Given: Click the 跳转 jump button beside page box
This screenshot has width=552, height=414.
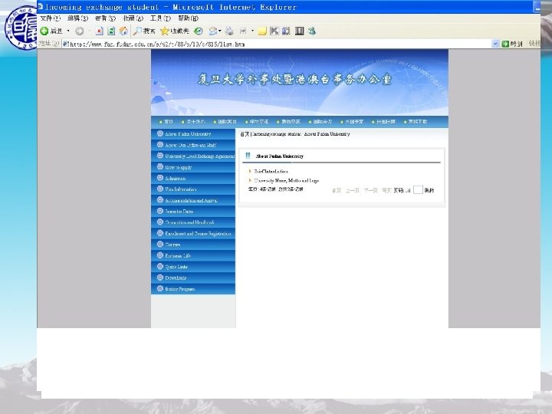Looking at the screenshot, I should click(429, 190).
